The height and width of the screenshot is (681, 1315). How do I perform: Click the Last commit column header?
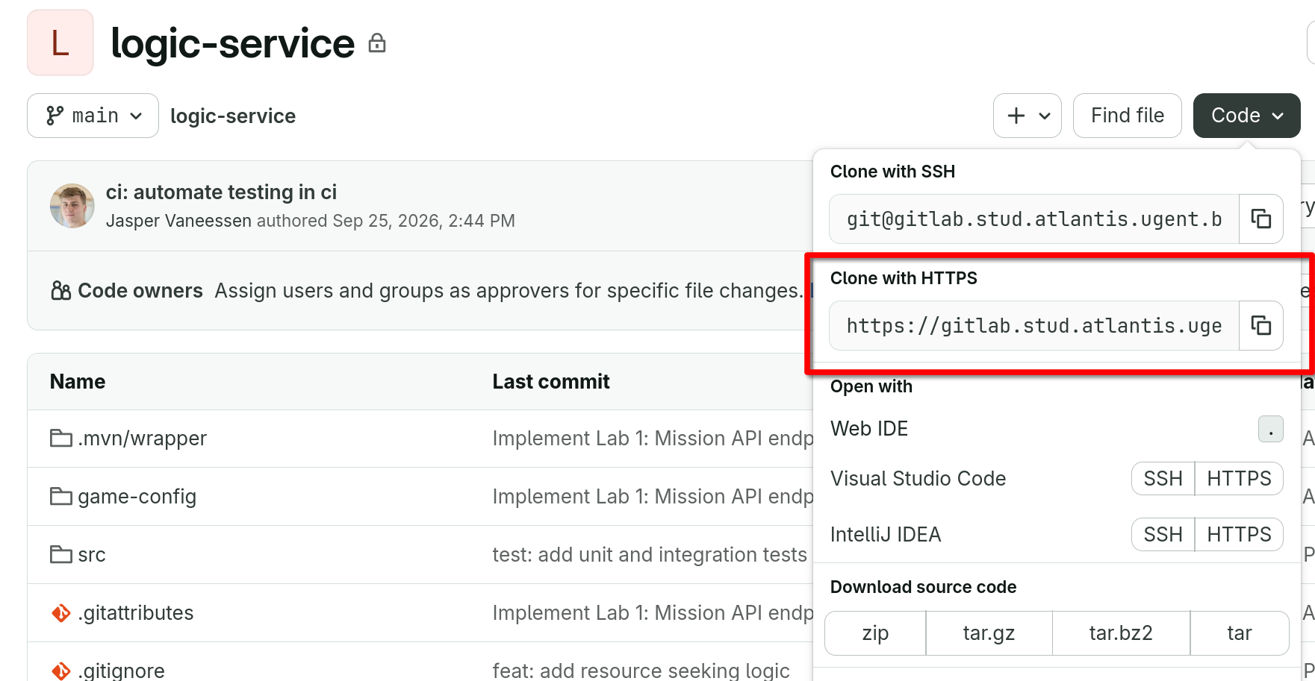pyautogui.click(x=551, y=382)
